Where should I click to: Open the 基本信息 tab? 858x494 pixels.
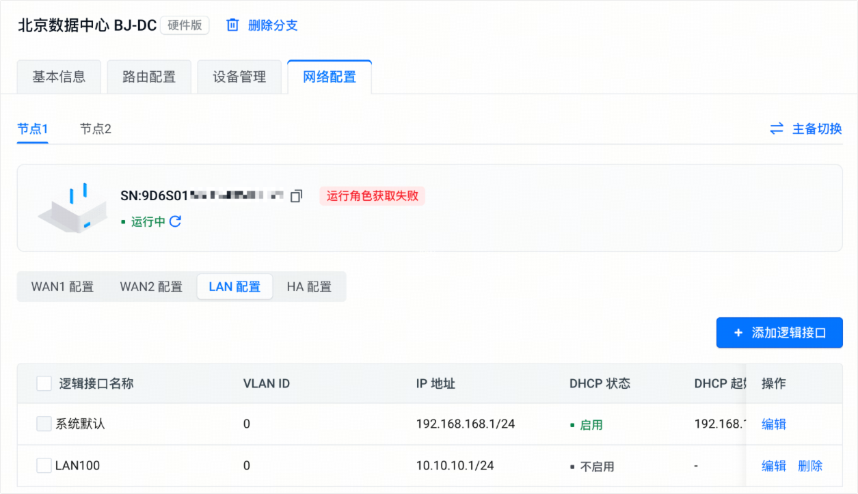[59, 77]
